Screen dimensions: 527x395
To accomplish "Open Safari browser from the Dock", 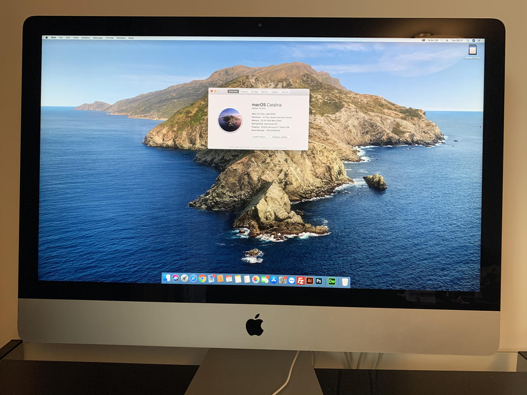I will (x=193, y=278).
